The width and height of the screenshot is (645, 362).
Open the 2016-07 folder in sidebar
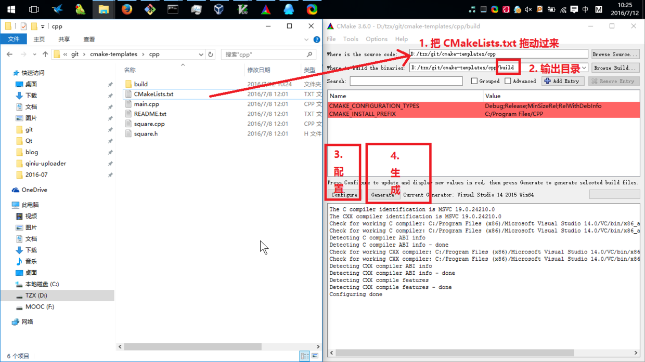tap(36, 175)
